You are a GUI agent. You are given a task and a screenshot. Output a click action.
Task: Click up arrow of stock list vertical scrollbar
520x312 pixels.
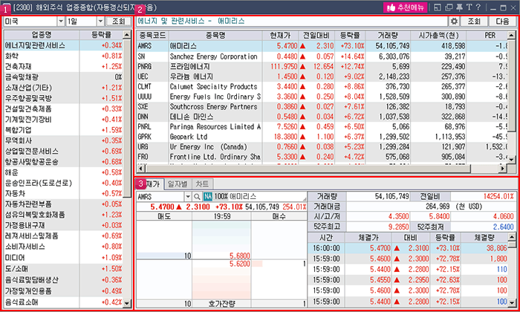point(512,35)
